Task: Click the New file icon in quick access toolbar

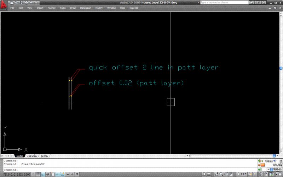Action: coord(12,2)
